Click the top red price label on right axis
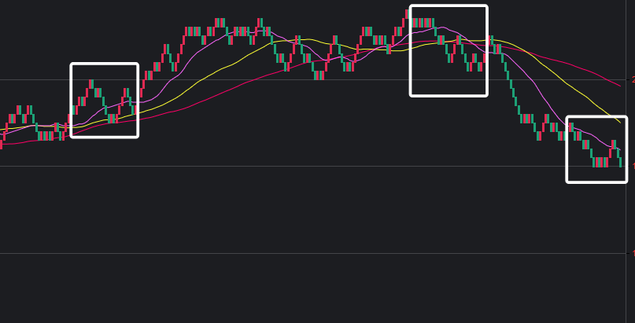The image size is (635, 323). [633, 80]
